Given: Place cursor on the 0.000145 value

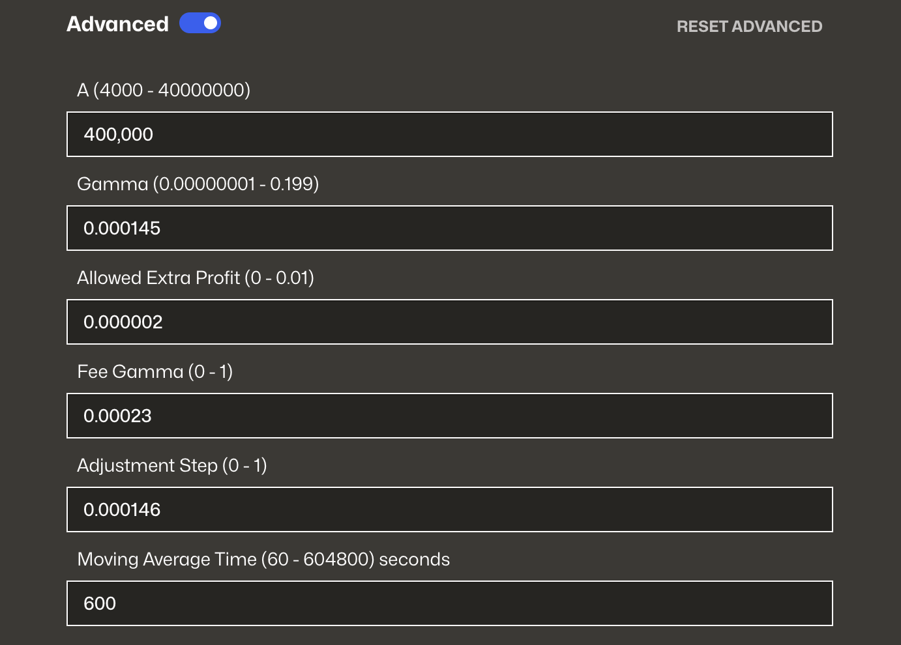Looking at the screenshot, I should click(122, 228).
